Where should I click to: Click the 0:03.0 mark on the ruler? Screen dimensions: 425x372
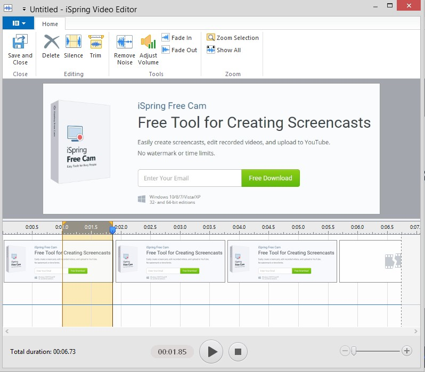tap(180, 227)
